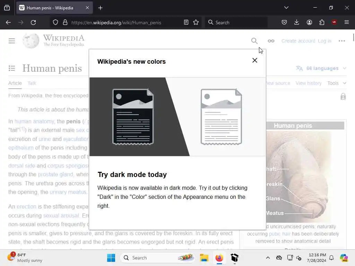
Task: Show hidden system tray icons chevron
Action: coord(268,258)
